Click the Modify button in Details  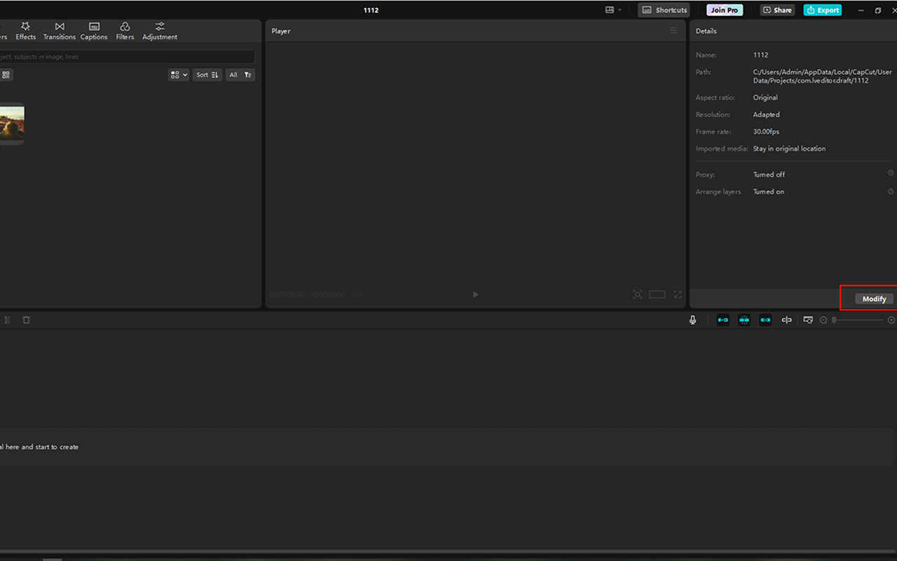click(874, 299)
